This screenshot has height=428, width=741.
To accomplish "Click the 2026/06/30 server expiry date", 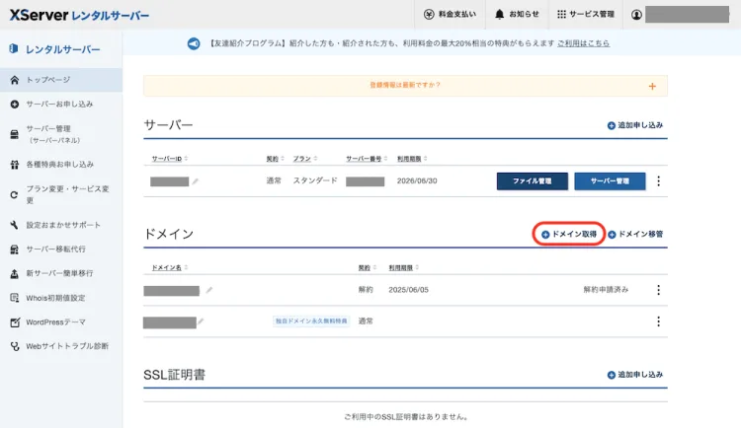I will [417, 180].
